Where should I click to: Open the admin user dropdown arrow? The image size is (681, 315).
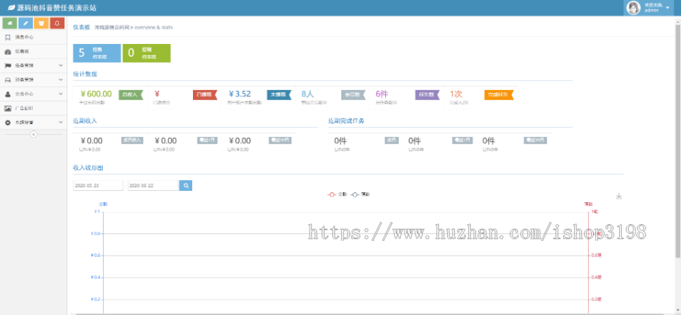tap(667, 8)
